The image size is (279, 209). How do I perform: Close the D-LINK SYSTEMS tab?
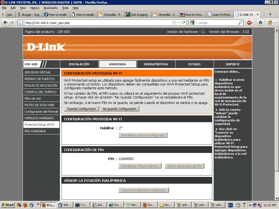(258, 14)
